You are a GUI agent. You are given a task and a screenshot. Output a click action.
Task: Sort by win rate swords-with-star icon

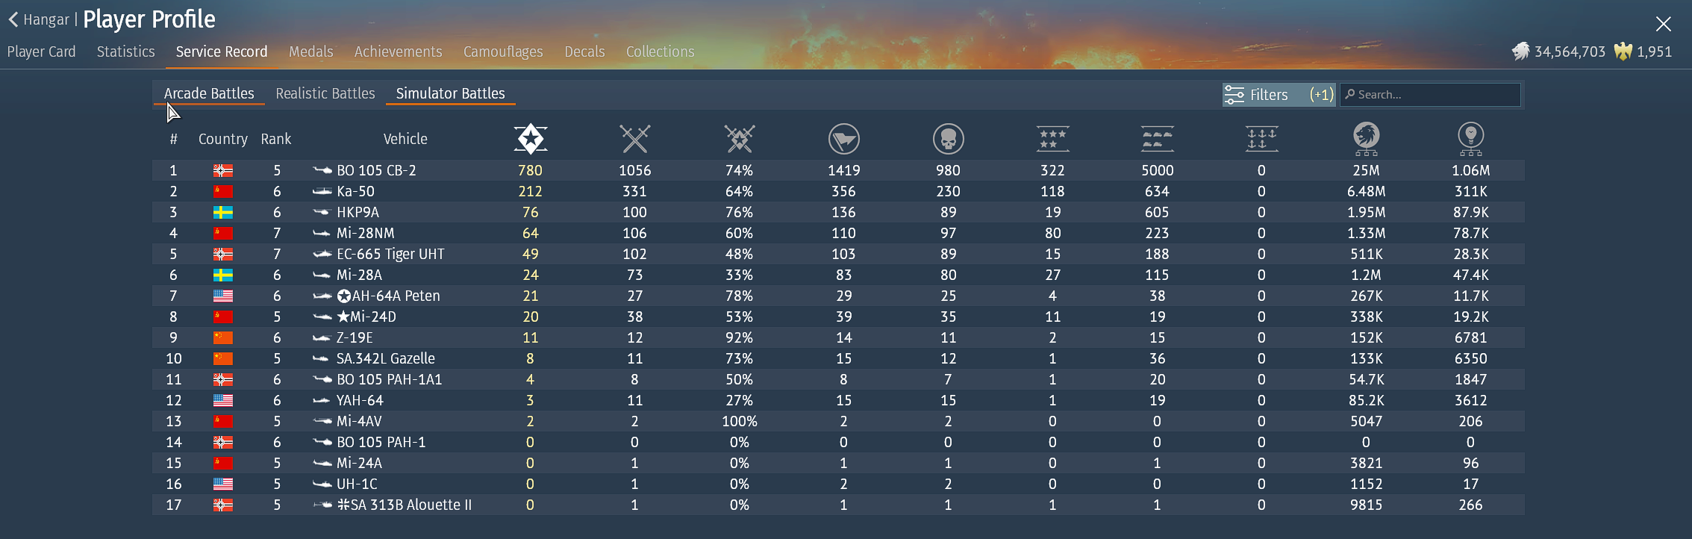(x=739, y=139)
